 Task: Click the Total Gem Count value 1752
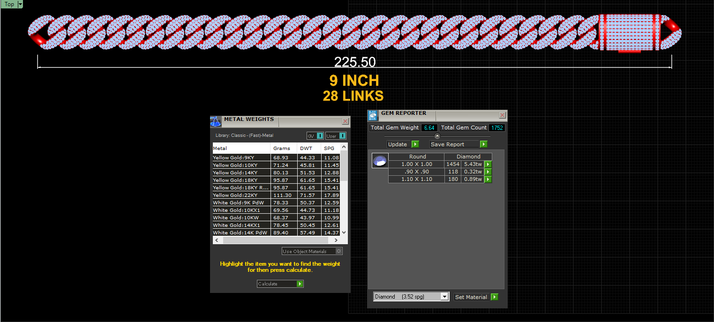(x=497, y=127)
